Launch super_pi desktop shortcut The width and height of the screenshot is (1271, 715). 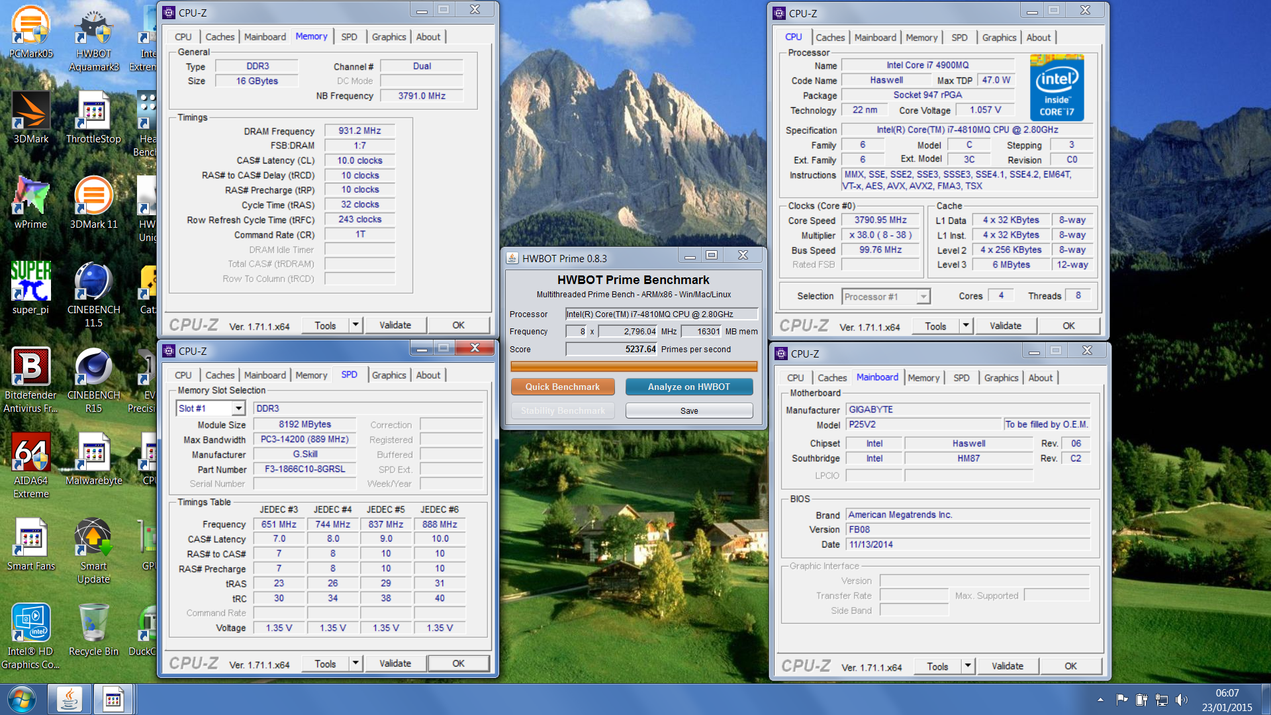pos(30,288)
